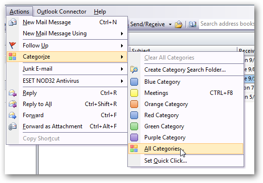263x183 pixels.
Task: Choose Forward menu entry
Action: tap(67, 115)
